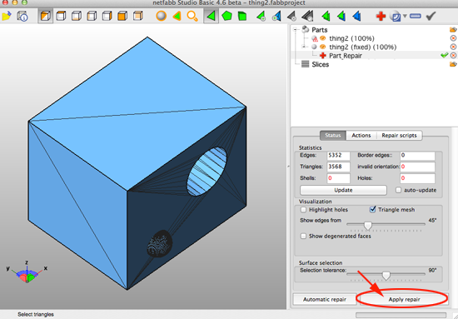This screenshot has width=458, height=319.
Task: Enable the Highlight holes checkbox
Action: (x=303, y=209)
